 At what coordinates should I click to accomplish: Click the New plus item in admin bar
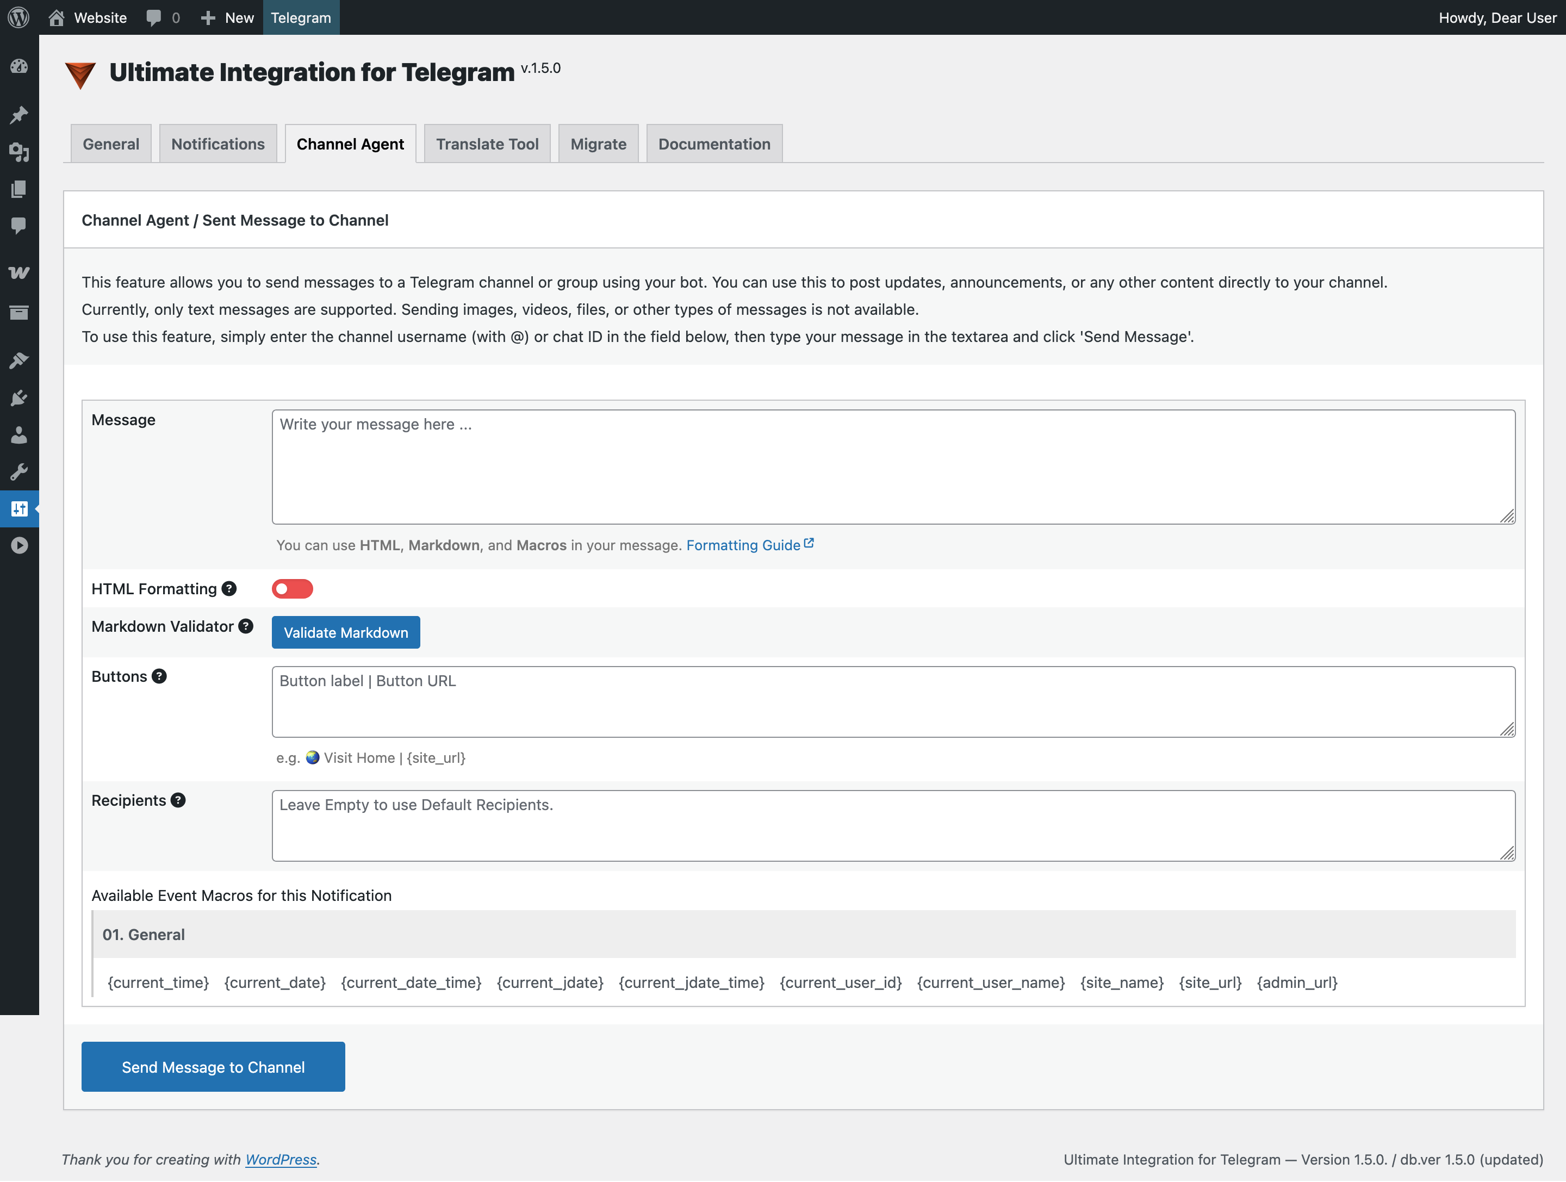pyautogui.click(x=227, y=17)
